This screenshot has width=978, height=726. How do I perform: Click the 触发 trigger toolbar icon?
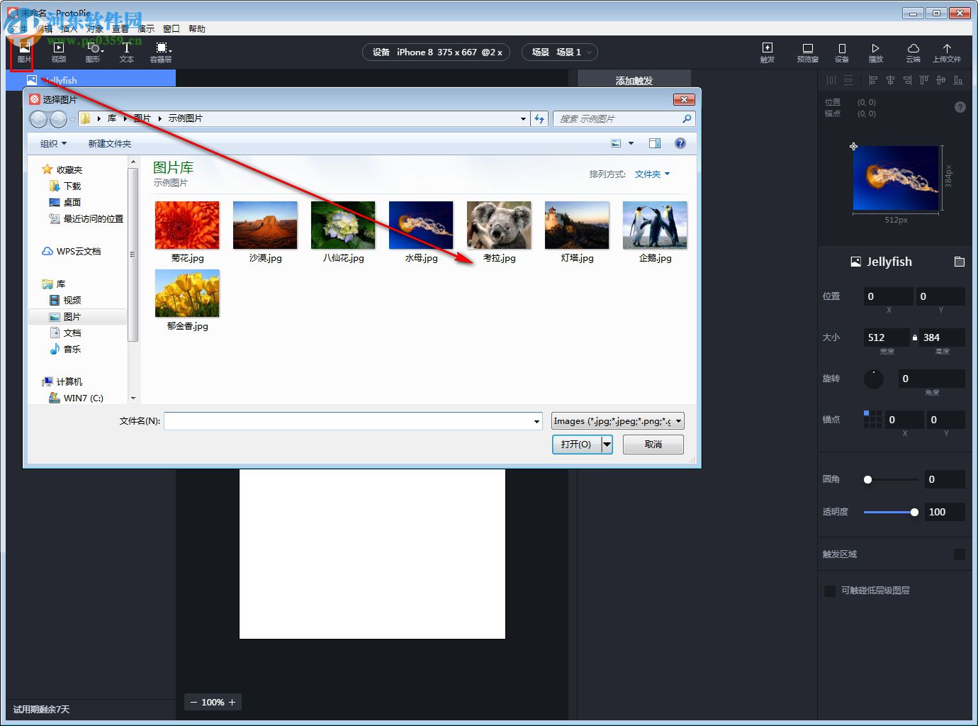(768, 52)
